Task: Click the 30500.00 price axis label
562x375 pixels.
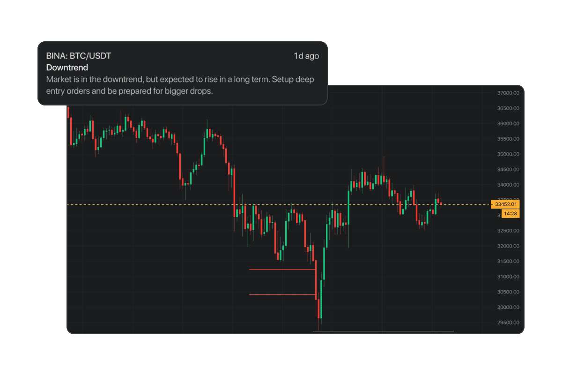Action: [x=508, y=292]
